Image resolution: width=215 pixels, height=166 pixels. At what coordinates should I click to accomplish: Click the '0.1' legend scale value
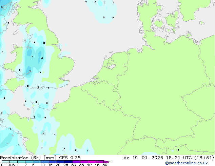click(4, 165)
